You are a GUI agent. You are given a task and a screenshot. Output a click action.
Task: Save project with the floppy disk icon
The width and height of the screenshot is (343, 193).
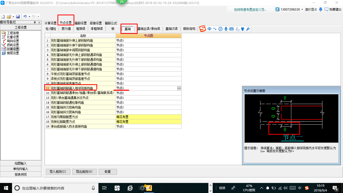pos(18,17)
